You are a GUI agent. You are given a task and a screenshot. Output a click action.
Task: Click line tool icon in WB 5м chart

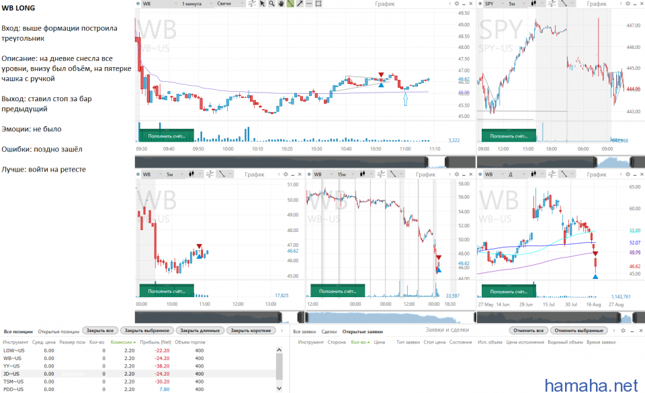tap(222, 174)
